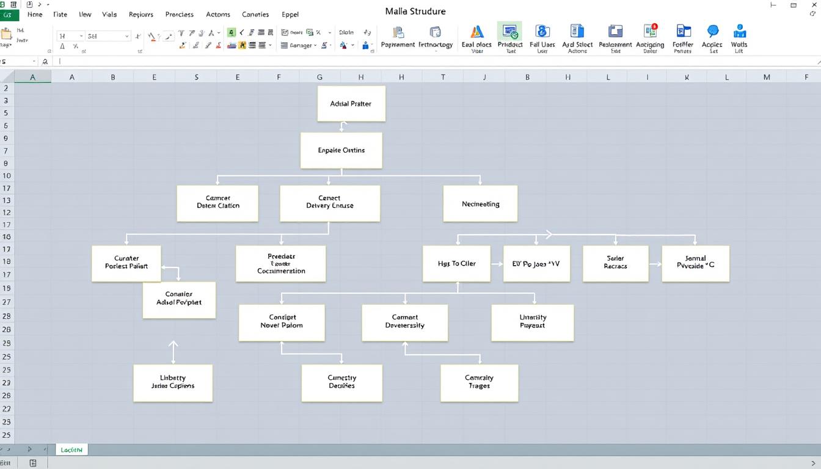The height and width of the screenshot is (469, 821).
Task: Click the Payrament ribbon icon
Action: pos(398,32)
